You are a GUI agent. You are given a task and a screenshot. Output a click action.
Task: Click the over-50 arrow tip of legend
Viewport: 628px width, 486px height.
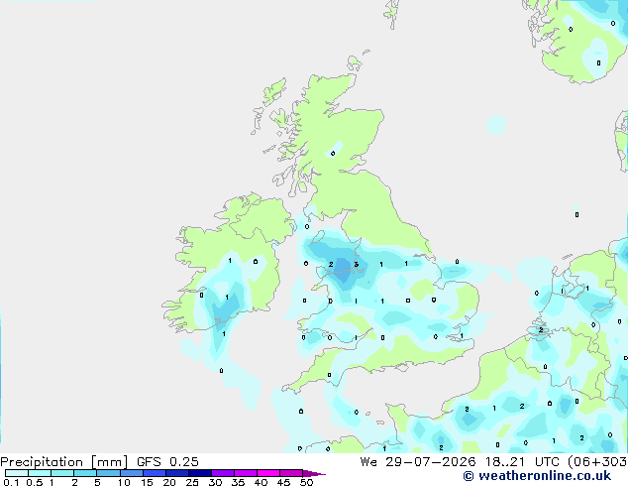314,473
